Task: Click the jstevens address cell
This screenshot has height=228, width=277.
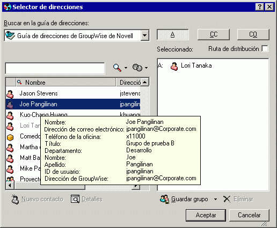Action: [x=130, y=93]
